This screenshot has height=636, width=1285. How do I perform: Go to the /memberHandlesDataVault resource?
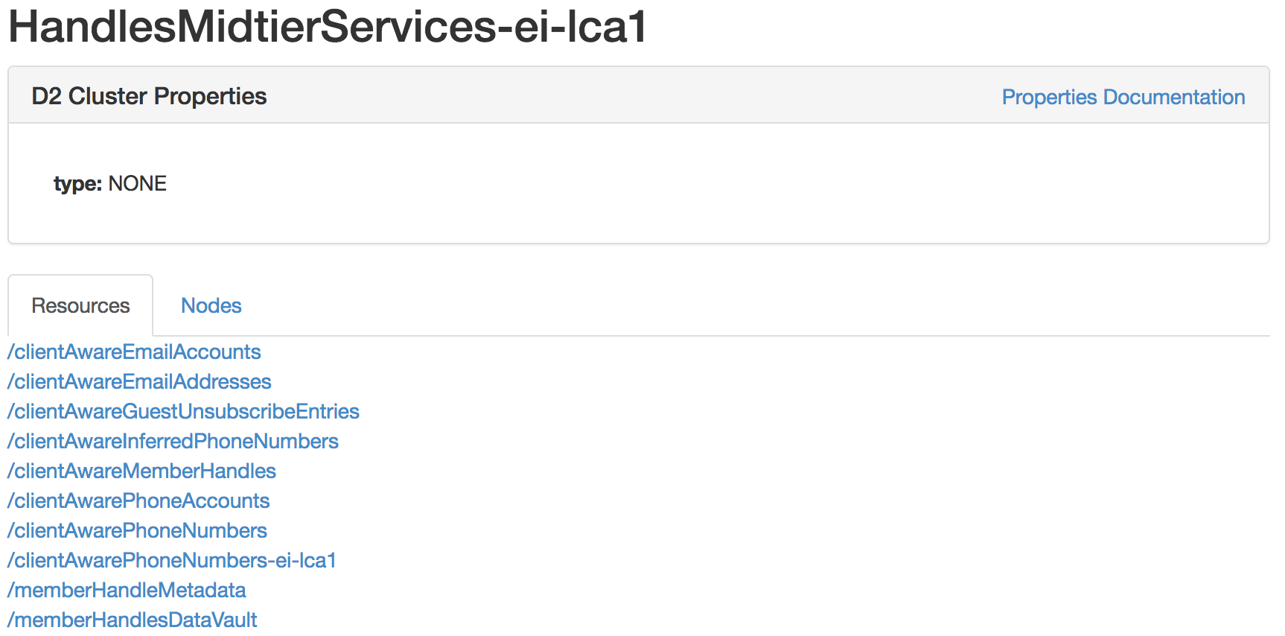tap(133, 620)
